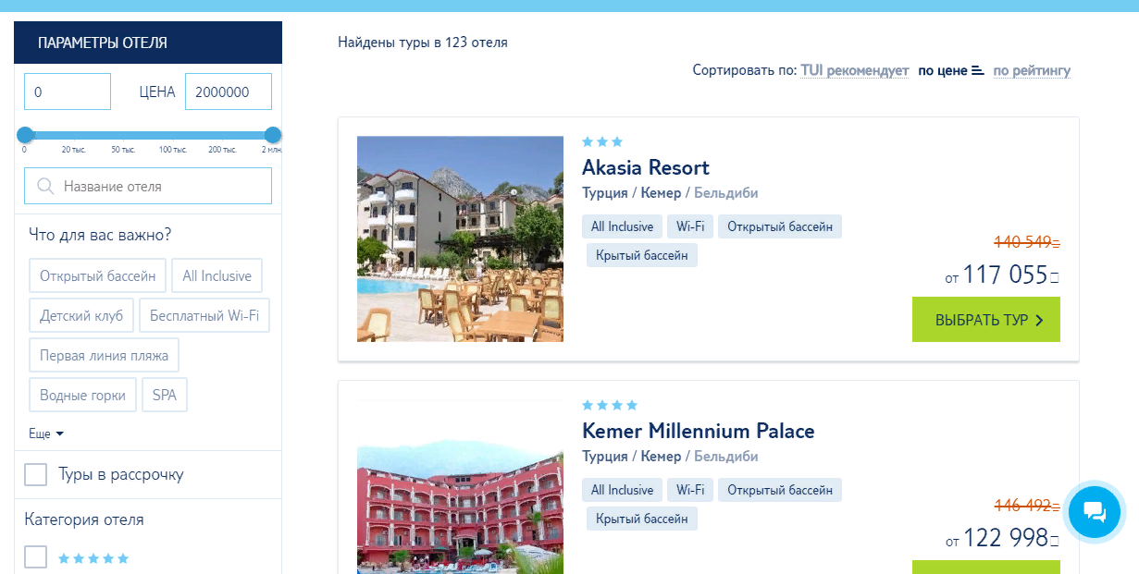Click the maximum price field showing 2000000
This screenshot has width=1139, height=574.
(229, 92)
